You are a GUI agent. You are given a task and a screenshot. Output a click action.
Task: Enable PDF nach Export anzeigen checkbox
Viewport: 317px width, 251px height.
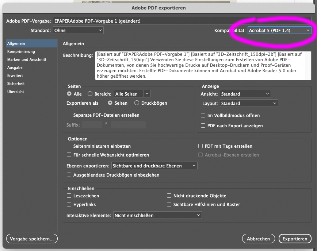point(203,125)
